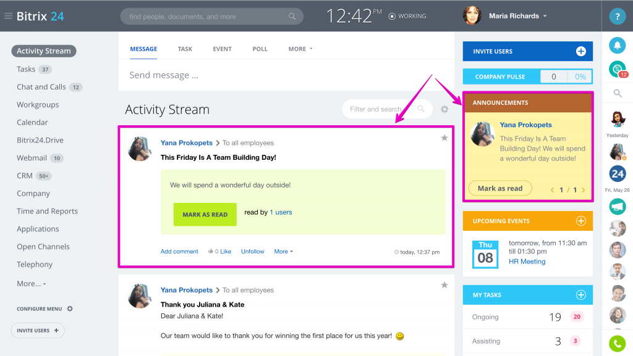Click search icon in the right sidebar

[618, 93]
